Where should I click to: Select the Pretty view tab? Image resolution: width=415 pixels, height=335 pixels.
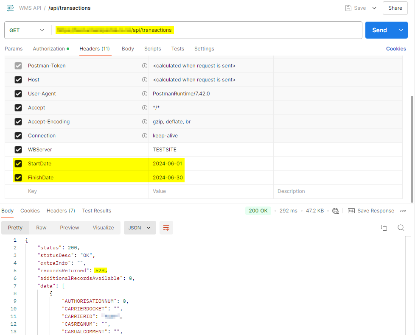click(x=15, y=228)
